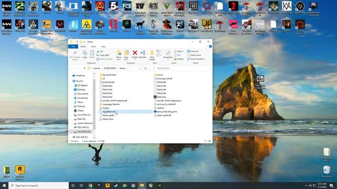Select OneDrive in the navigation pane

click(78, 76)
